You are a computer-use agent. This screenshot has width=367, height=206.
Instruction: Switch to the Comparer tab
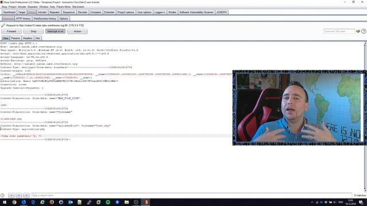[x=96, y=13]
